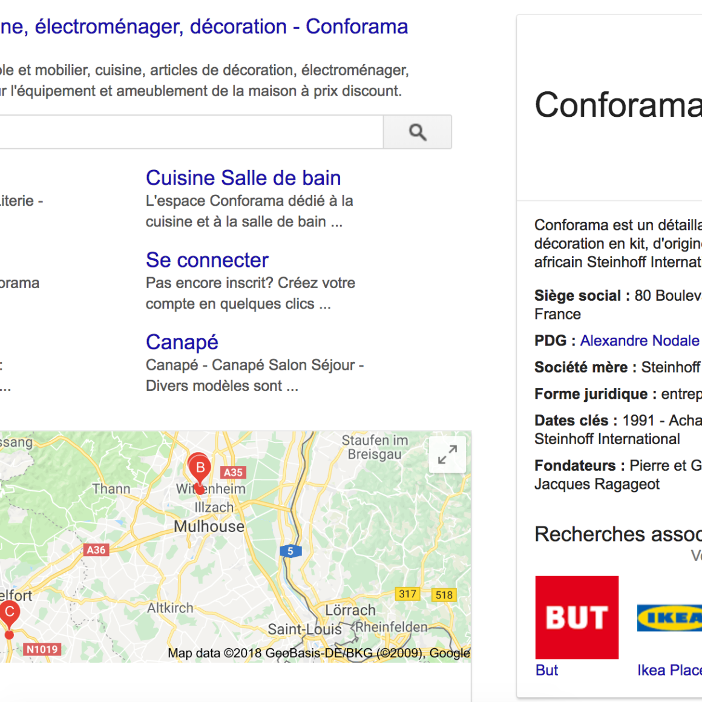702x702 pixels.
Task: Click the red BUT logo thumbnail
Action: click(x=577, y=617)
